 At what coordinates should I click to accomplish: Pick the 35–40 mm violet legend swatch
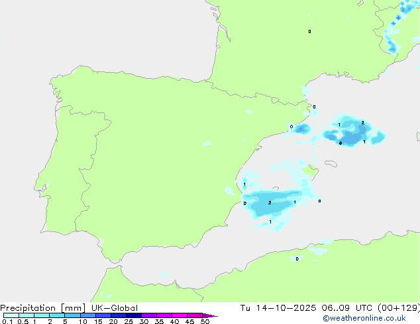click(164, 315)
